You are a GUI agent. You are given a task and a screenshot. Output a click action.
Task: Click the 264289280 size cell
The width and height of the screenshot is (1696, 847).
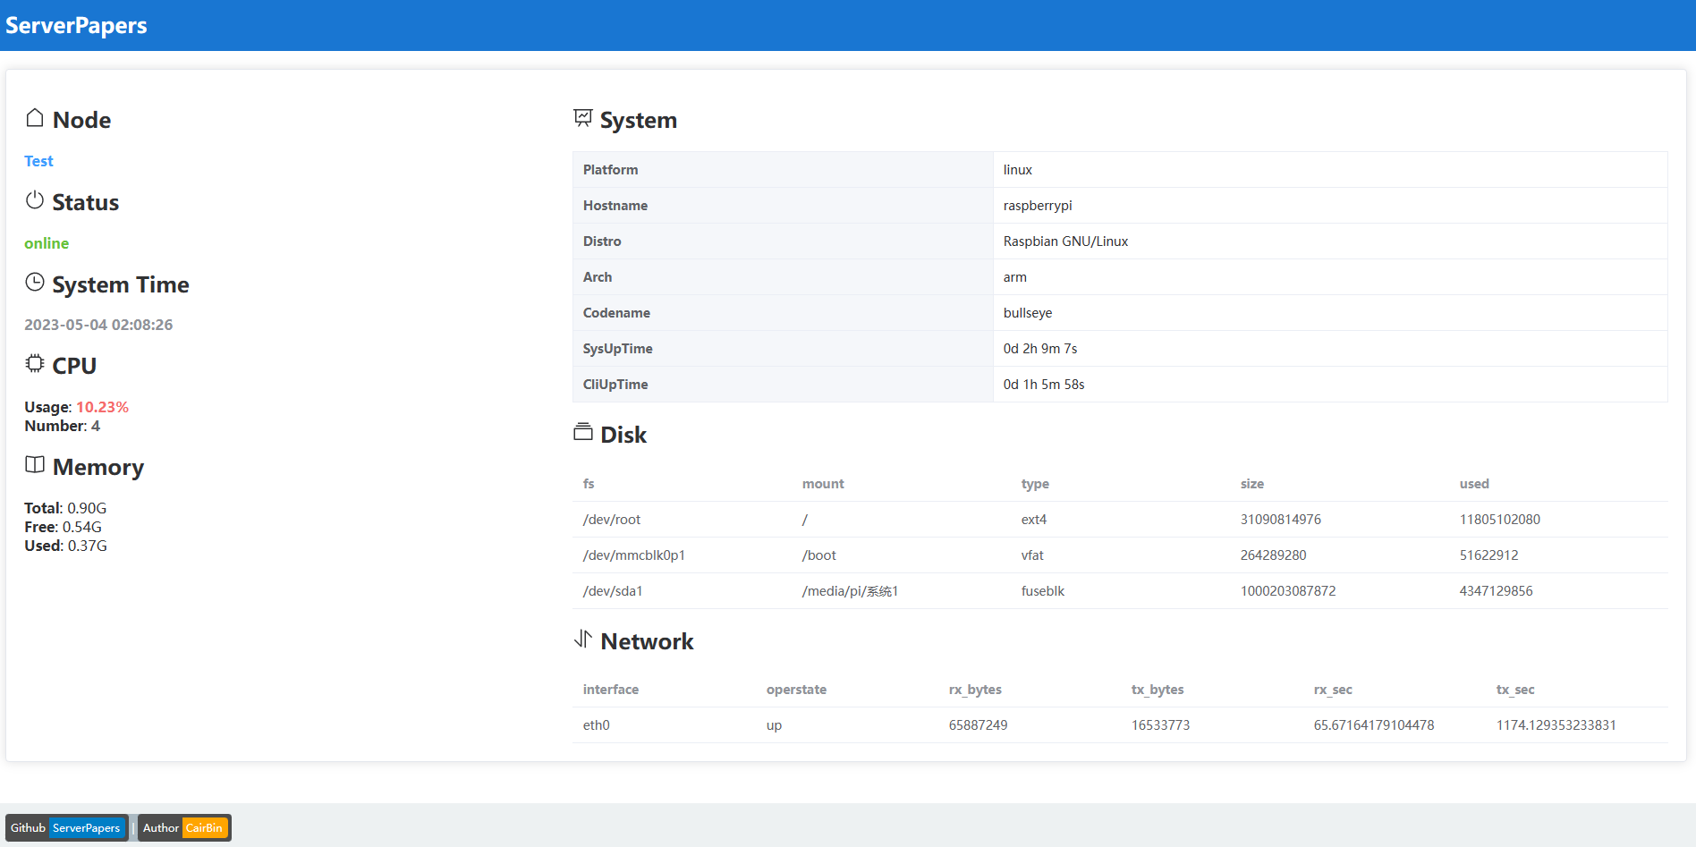click(1274, 555)
